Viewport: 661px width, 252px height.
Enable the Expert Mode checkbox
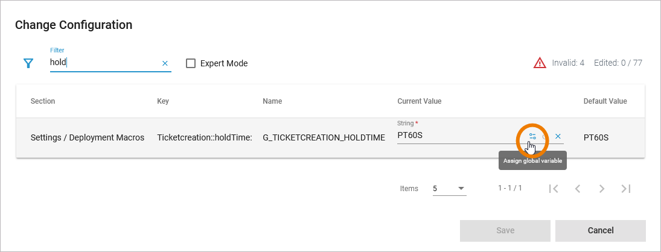(x=191, y=63)
